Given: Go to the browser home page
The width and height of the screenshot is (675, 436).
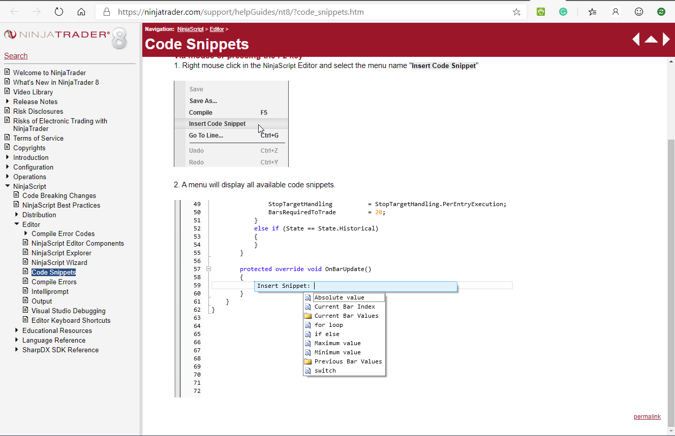Looking at the screenshot, I should tap(81, 12).
